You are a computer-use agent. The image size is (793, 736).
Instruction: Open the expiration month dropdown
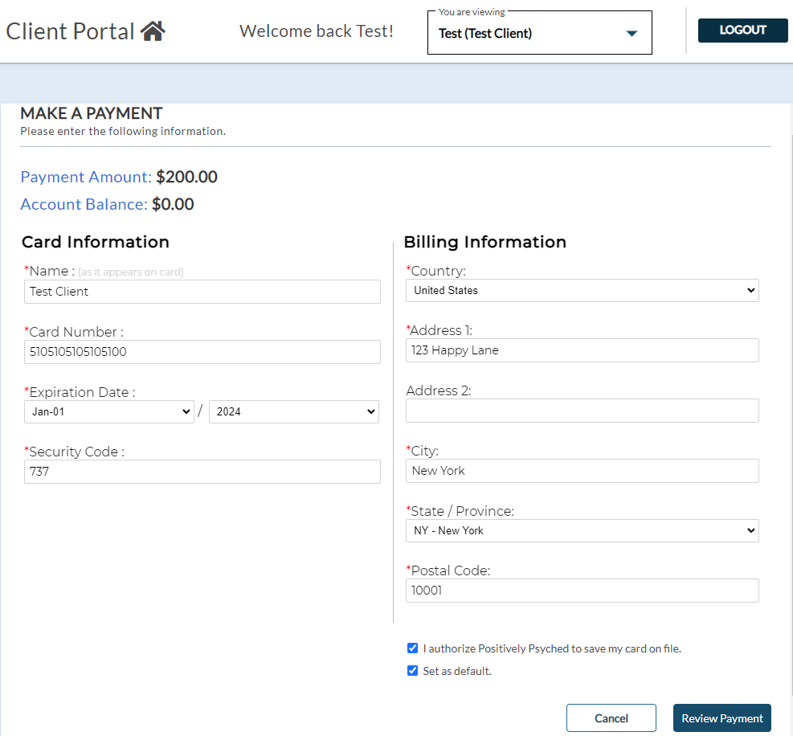click(x=109, y=411)
